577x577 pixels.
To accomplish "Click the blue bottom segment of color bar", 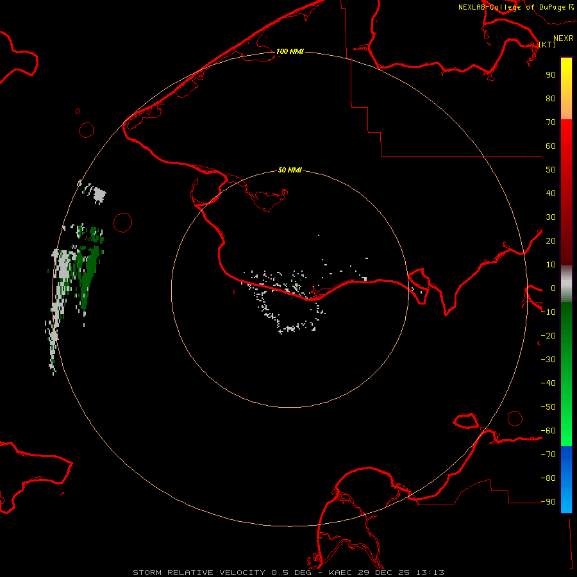I will coord(566,480).
